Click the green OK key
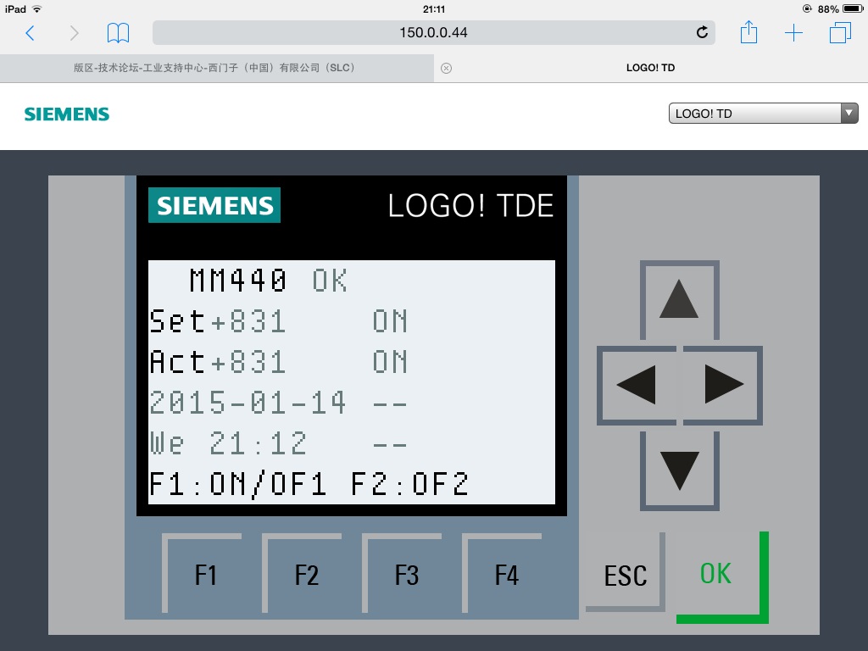 coord(722,576)
